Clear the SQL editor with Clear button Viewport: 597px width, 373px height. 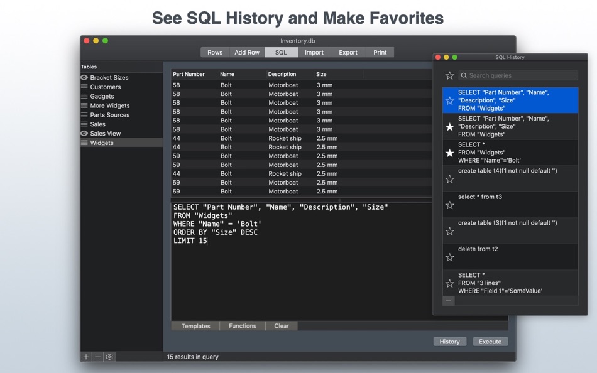(x=282, y=326)
